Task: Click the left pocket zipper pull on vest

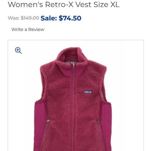Action: click(x=48, y=121)
